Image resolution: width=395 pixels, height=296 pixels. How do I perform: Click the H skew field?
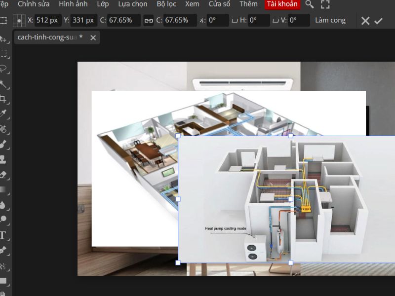(259, 20)
